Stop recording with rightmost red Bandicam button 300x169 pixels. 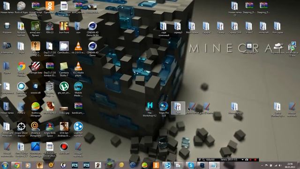(255, 160)
